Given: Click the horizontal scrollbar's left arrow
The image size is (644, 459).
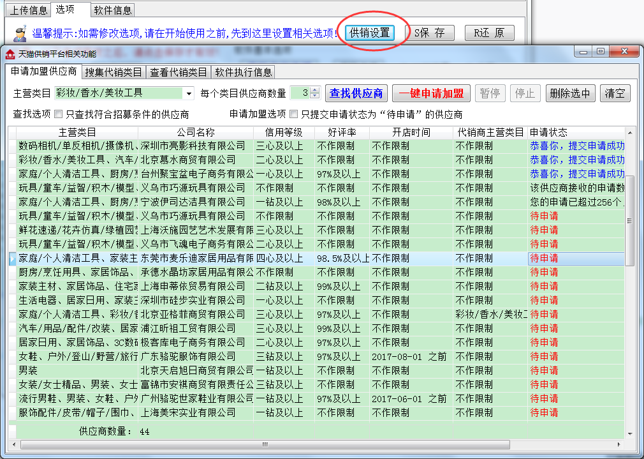Looking at the screenshot, I should (13, 444).
